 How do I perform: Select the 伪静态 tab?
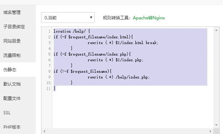point(10,70)
